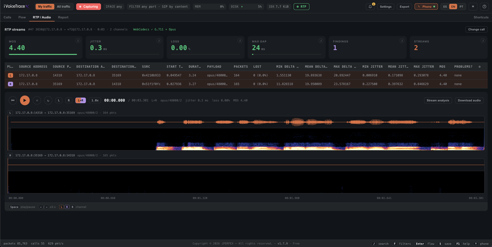Open table column settings gear
The image size is (492, 247).
click(x=480, y=67)
